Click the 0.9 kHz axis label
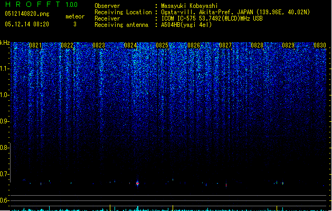The image size is (332, 211). 4,121
